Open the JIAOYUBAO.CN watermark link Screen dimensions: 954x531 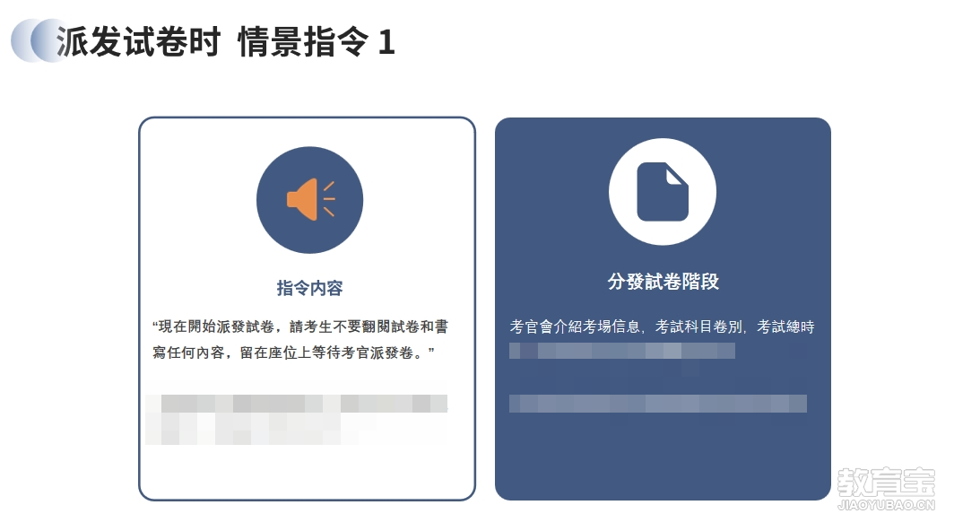pos(886,505)
